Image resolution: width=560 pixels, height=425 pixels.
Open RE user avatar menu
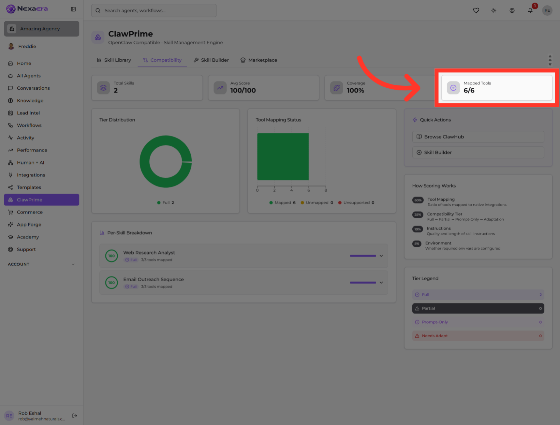click(x=547, y=10)
